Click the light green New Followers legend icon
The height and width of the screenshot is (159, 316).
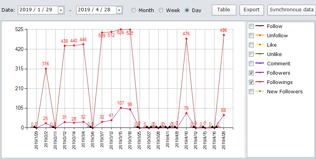260,92
